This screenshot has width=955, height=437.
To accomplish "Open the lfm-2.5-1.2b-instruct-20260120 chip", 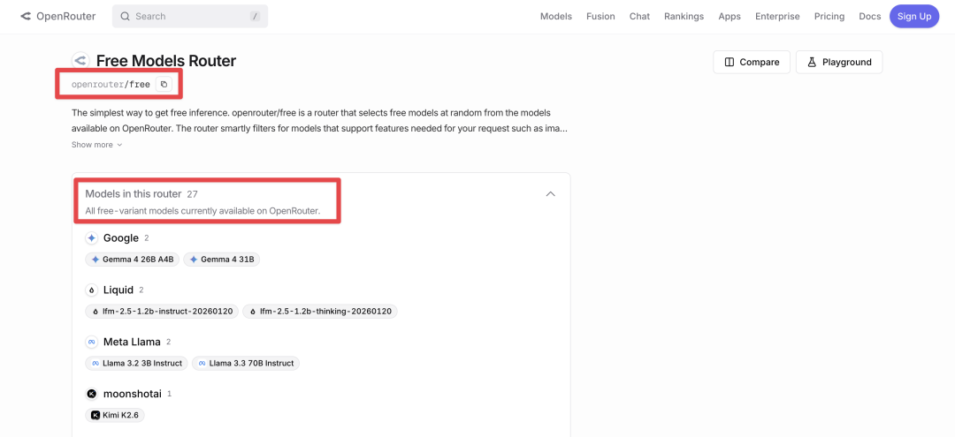I will point(162,311).
